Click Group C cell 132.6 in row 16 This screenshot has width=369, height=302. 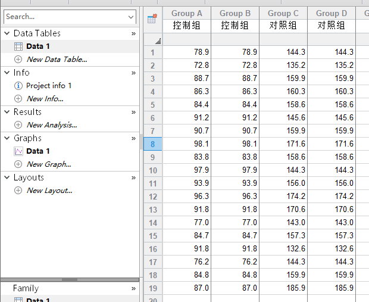(283, 248)
